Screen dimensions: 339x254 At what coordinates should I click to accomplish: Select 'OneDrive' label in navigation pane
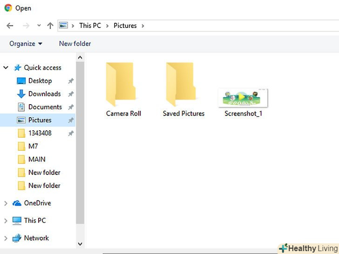pyautogui.click(x=38, y=203)
